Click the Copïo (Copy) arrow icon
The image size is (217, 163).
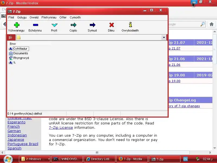pos(74,25)
